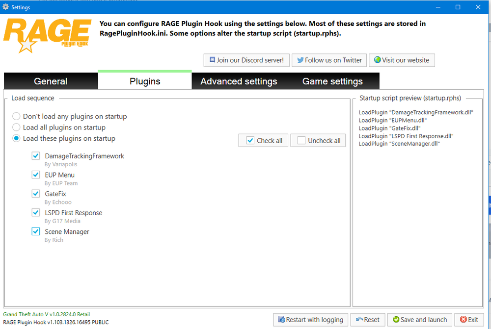Click the Twitter bird icon
491x329 pixels.
coord(300,60)
